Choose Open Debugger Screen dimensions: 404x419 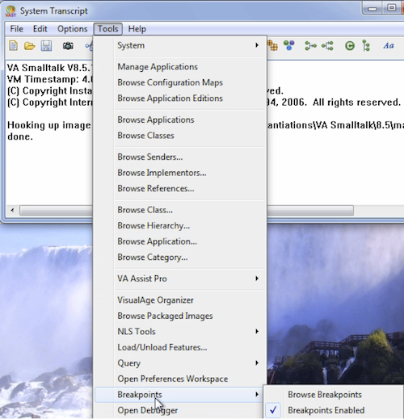coord(179,410)
